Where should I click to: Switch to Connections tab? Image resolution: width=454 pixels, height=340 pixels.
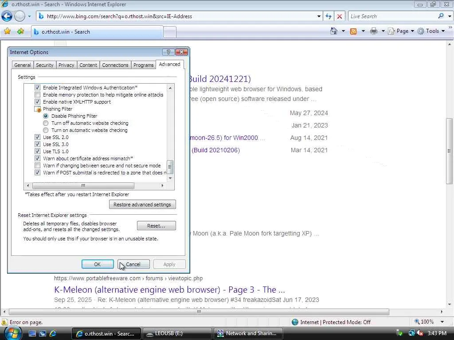pyautogui.click(x=115, y=65)
